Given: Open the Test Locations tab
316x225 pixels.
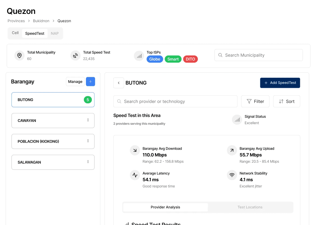Looking at the screenshot, I should tap(250, 207).
